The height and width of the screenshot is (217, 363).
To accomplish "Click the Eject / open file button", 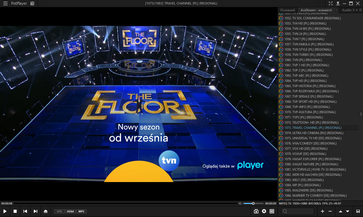I will [x=46, y=211].
